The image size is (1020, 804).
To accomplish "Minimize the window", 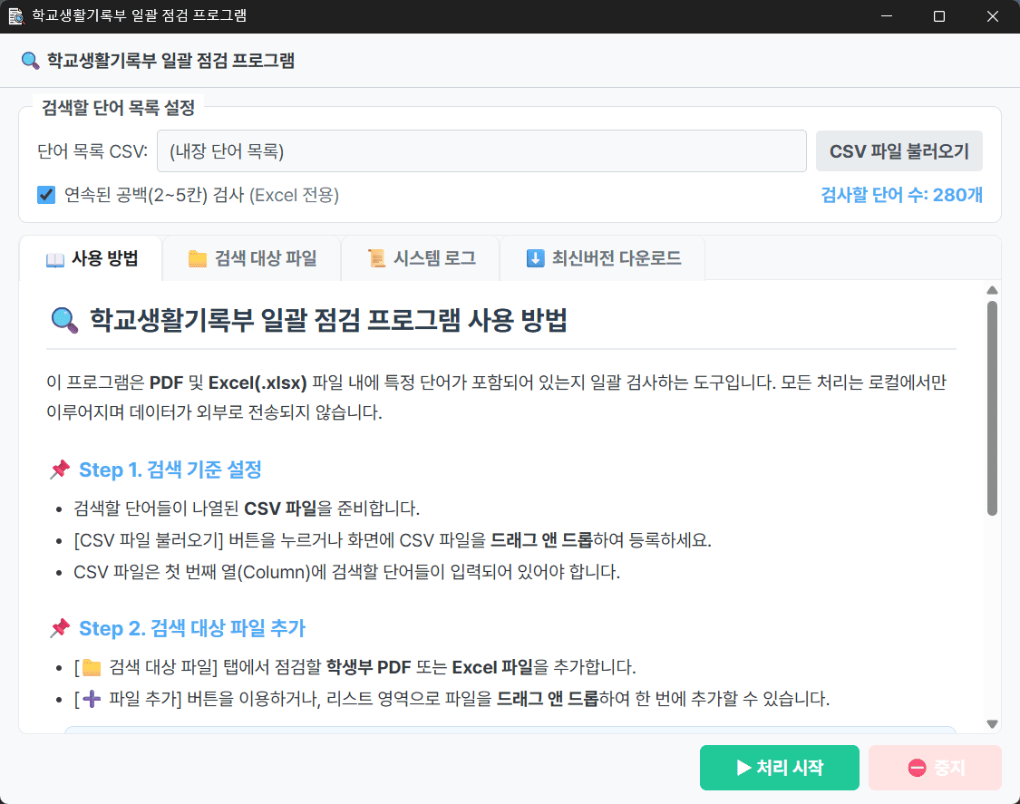I will tap(887, 16).
